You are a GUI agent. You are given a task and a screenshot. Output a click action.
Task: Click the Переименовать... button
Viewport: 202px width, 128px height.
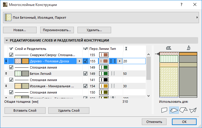(57, 30)
